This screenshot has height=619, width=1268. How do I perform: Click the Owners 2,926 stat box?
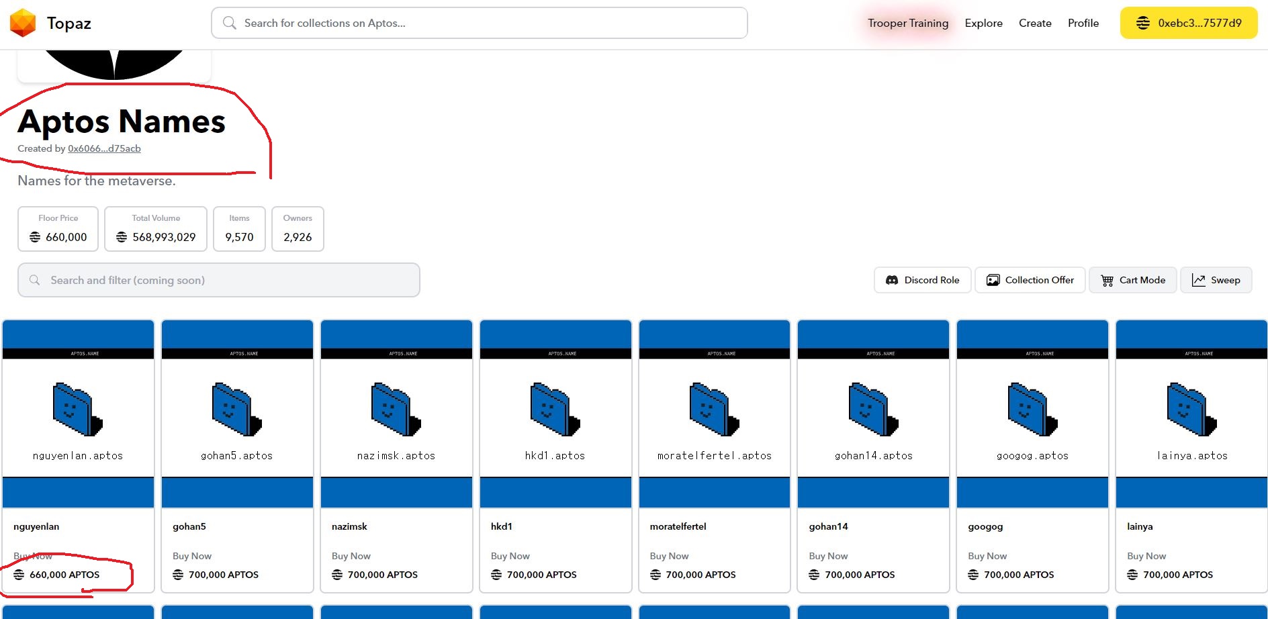298,229
